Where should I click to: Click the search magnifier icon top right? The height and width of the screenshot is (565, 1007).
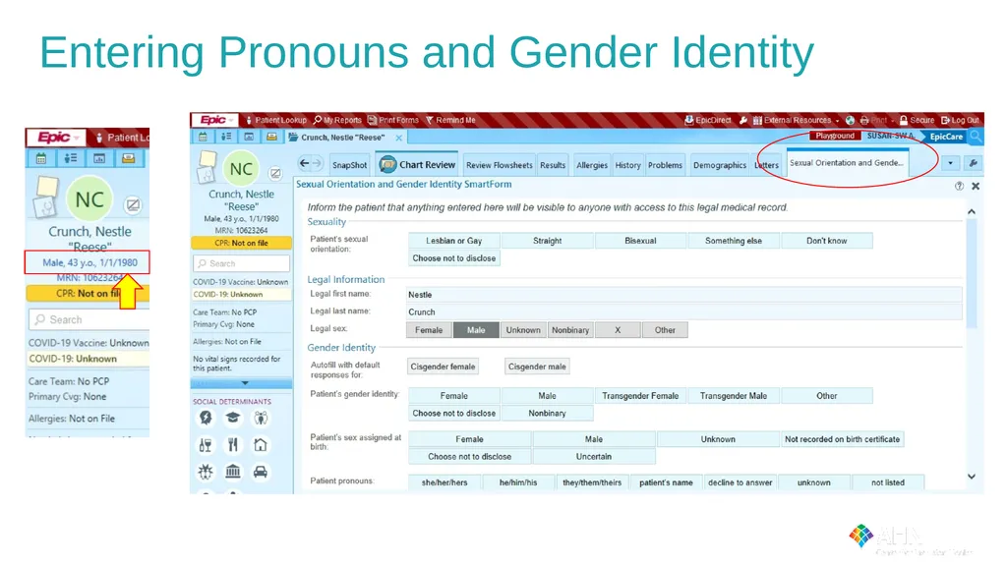pyautogui.click(x=977, y=137)
